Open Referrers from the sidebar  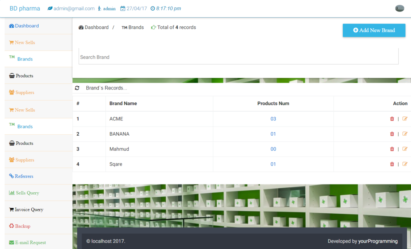point(24,176)
